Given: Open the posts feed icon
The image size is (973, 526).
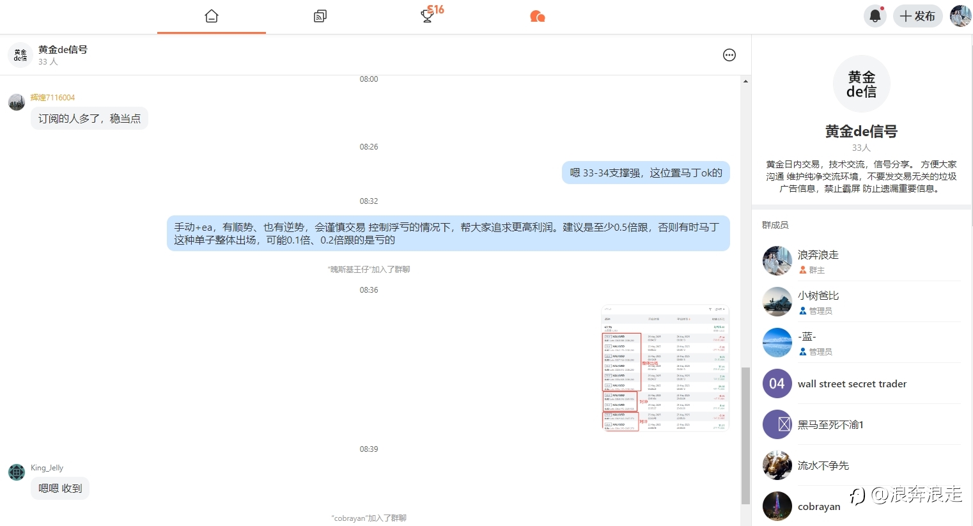Looking at the screenshot, I should pyautogui.click(x=320, y=16).
